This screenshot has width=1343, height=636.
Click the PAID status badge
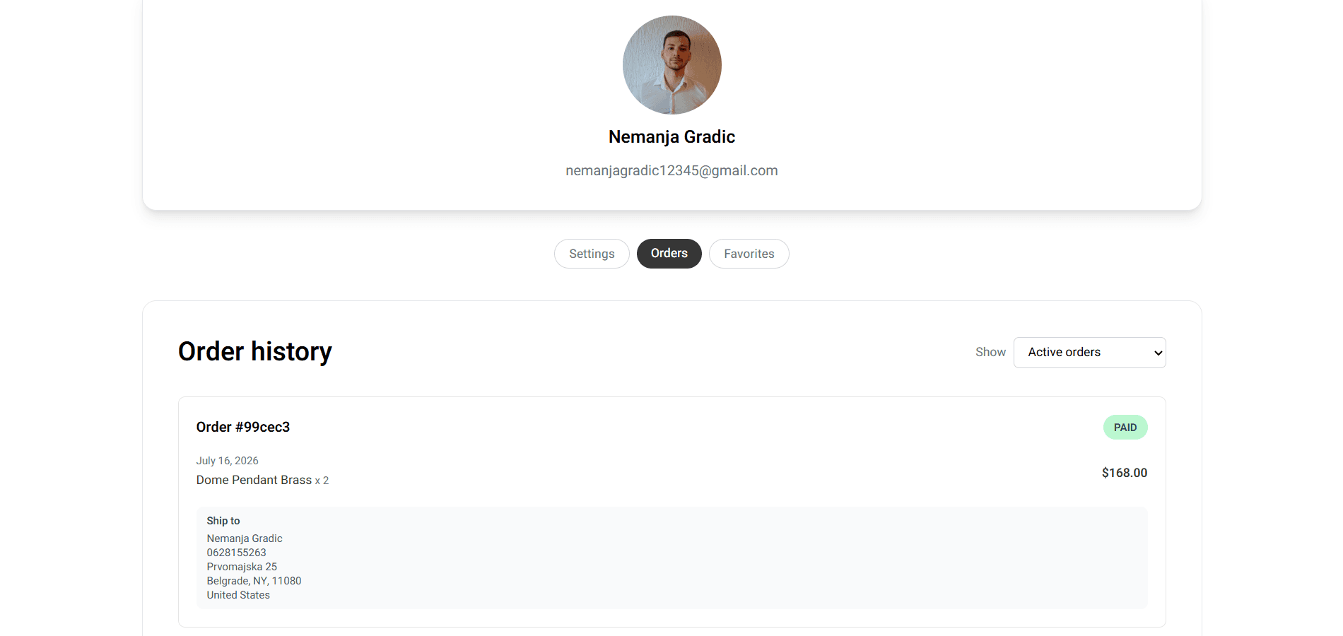(1125, 428)
